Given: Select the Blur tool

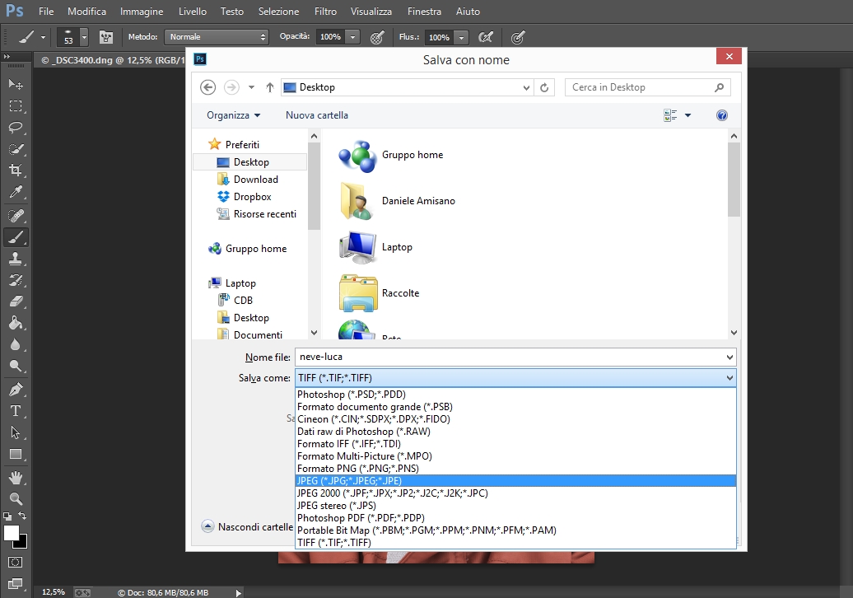Looking at the screenshot, I should 15,344.
